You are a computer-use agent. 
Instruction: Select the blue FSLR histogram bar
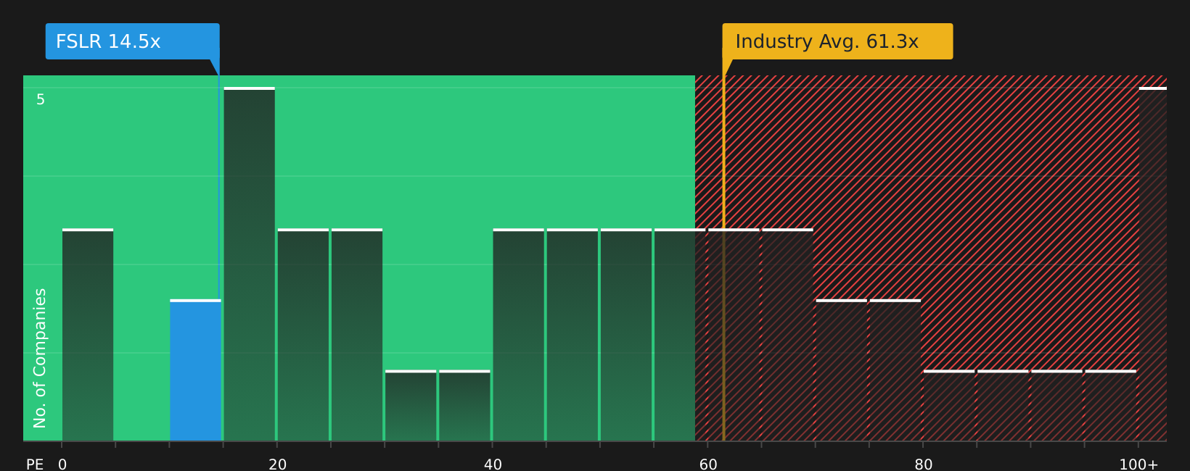point(196,370)
